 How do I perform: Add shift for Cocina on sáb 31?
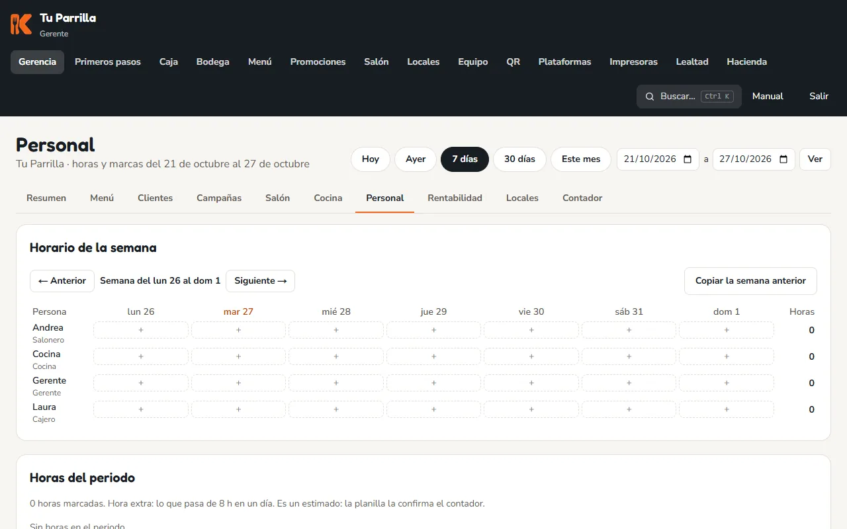point(629,356)
